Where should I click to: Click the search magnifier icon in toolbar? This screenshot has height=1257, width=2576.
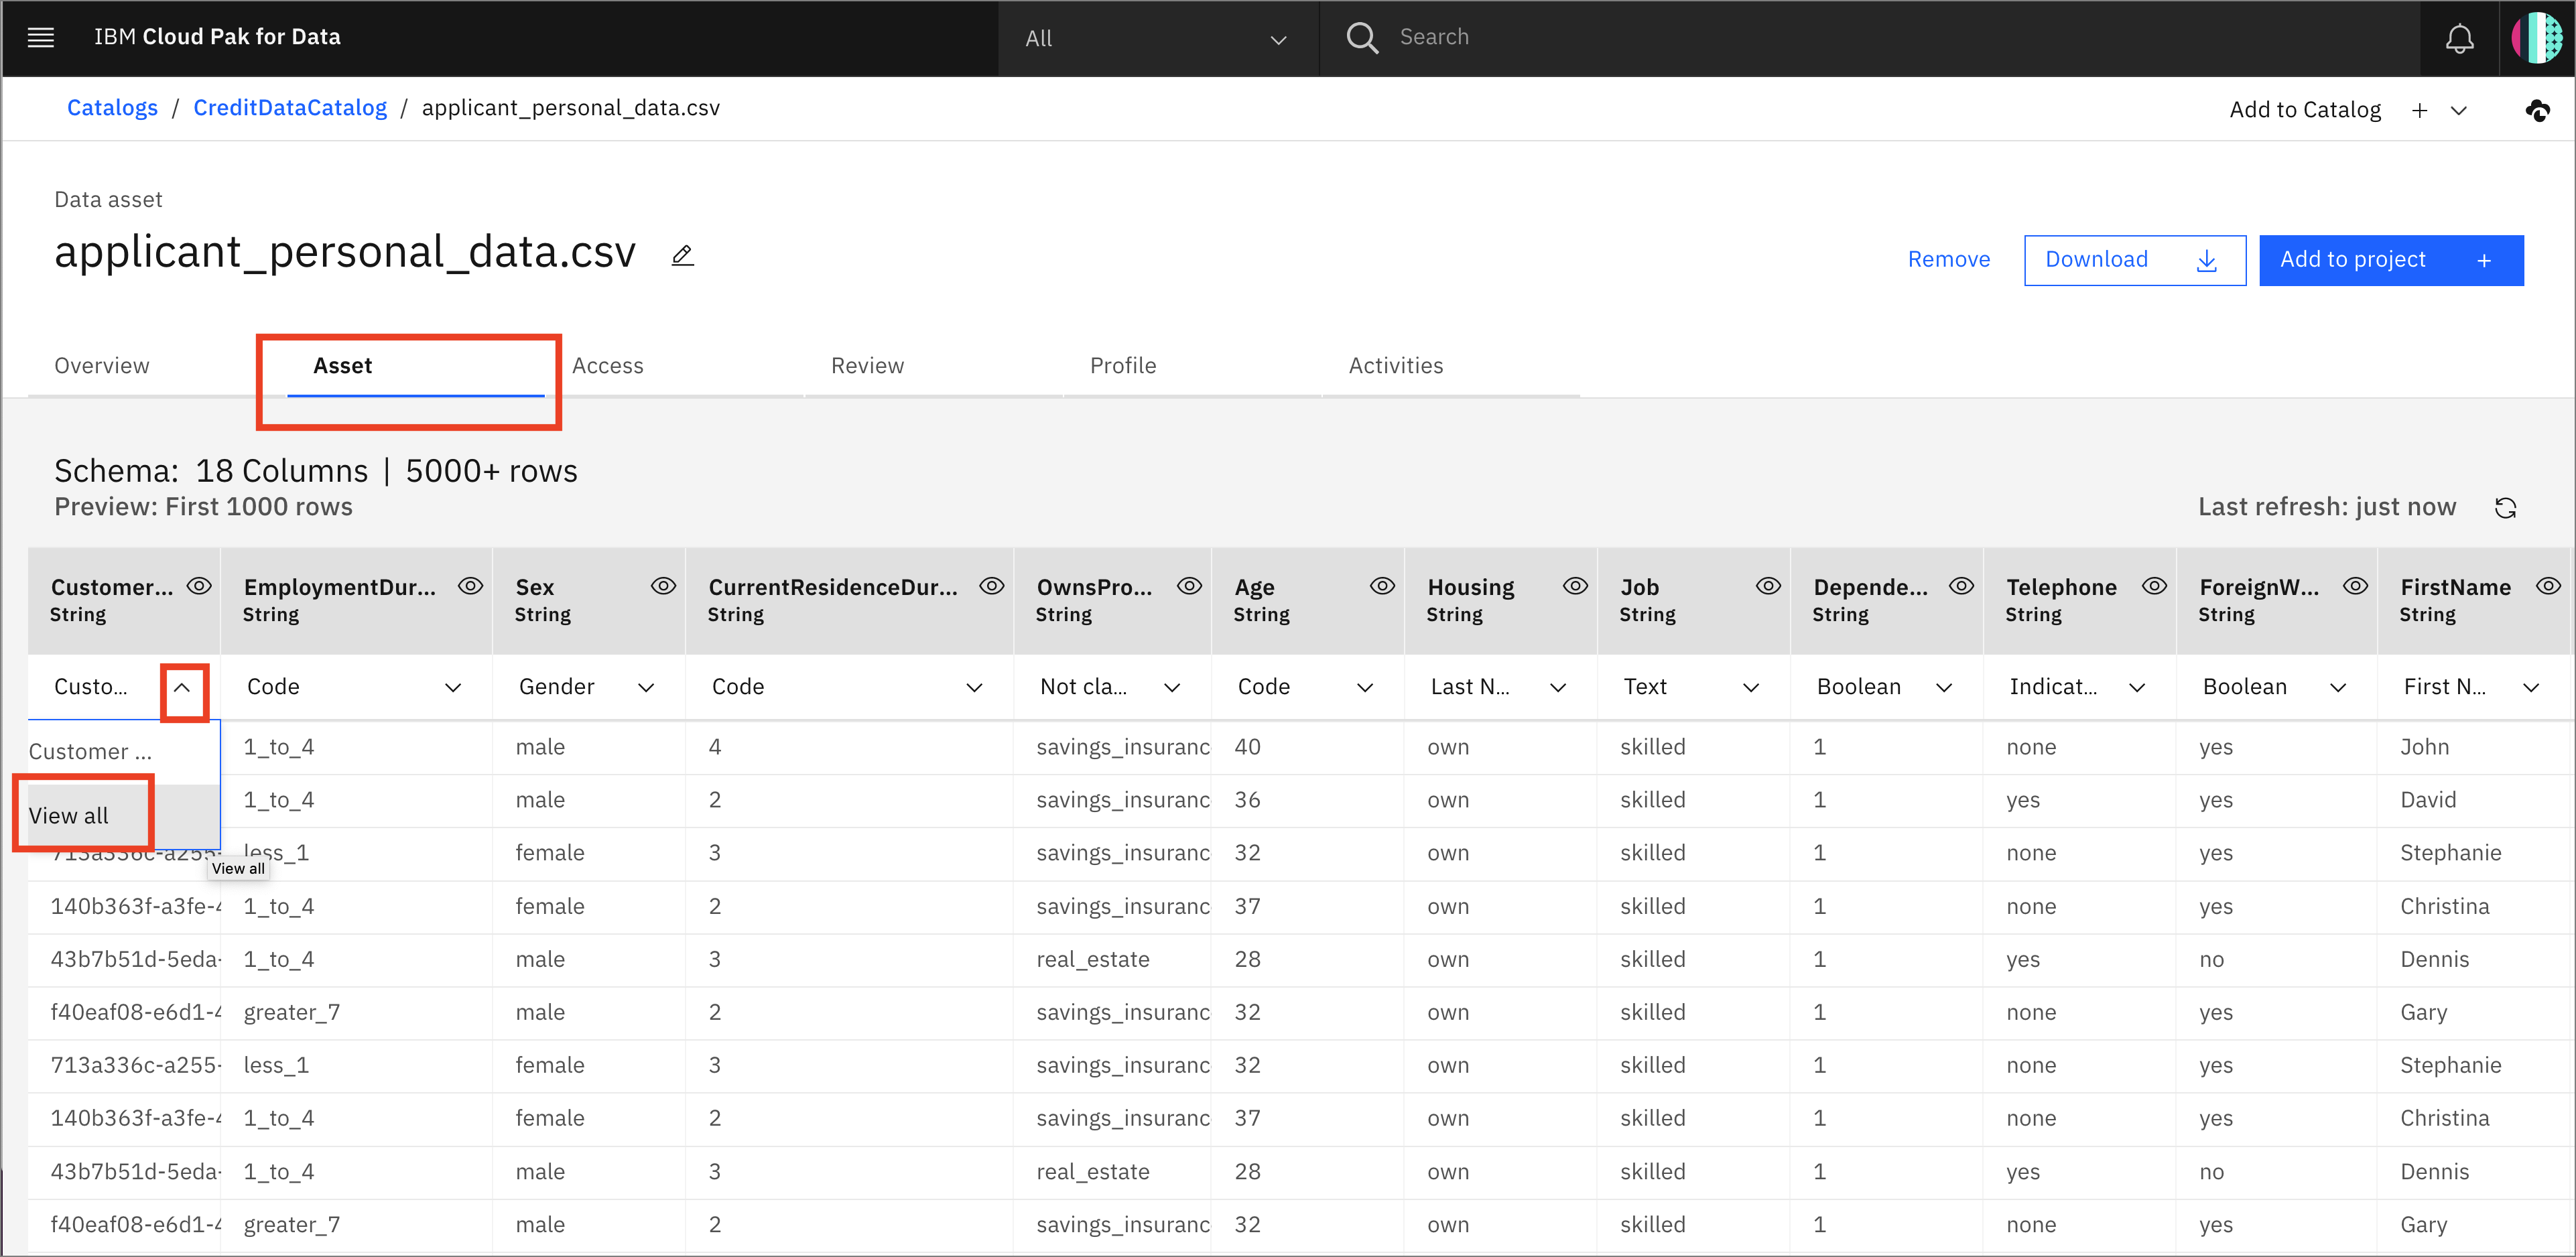coord(1365,38)
